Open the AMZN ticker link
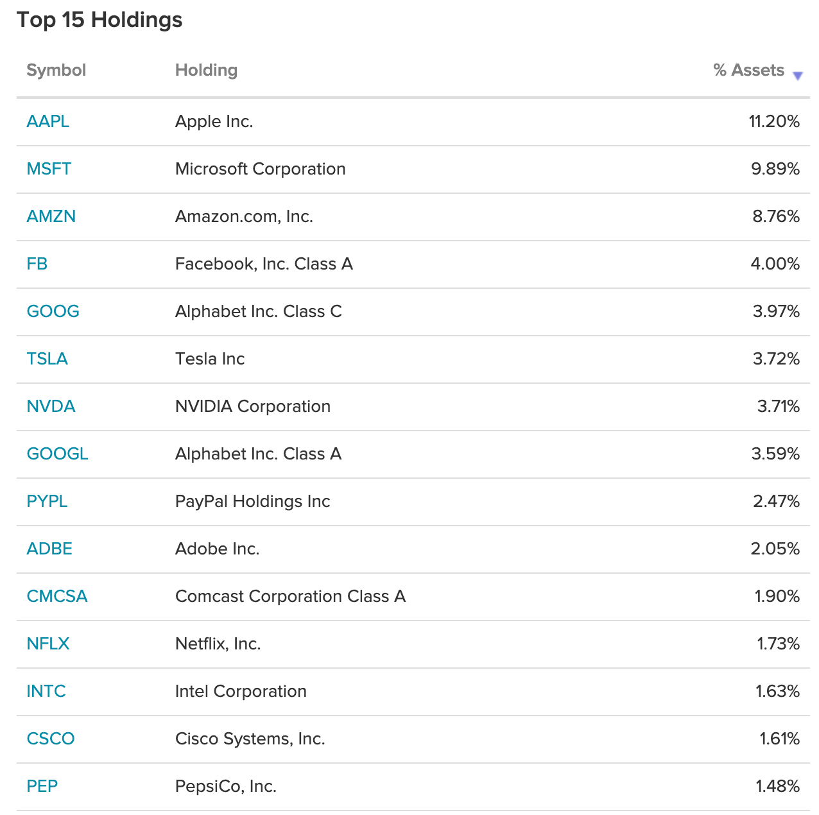819x815 pixels. click(51, 216)
